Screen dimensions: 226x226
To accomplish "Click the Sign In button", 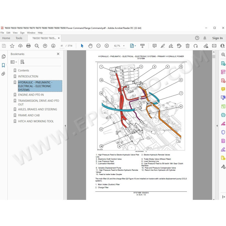I will coord(217,38).
